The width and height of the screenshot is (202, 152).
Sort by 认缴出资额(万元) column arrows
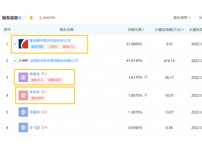pos(184,30)
